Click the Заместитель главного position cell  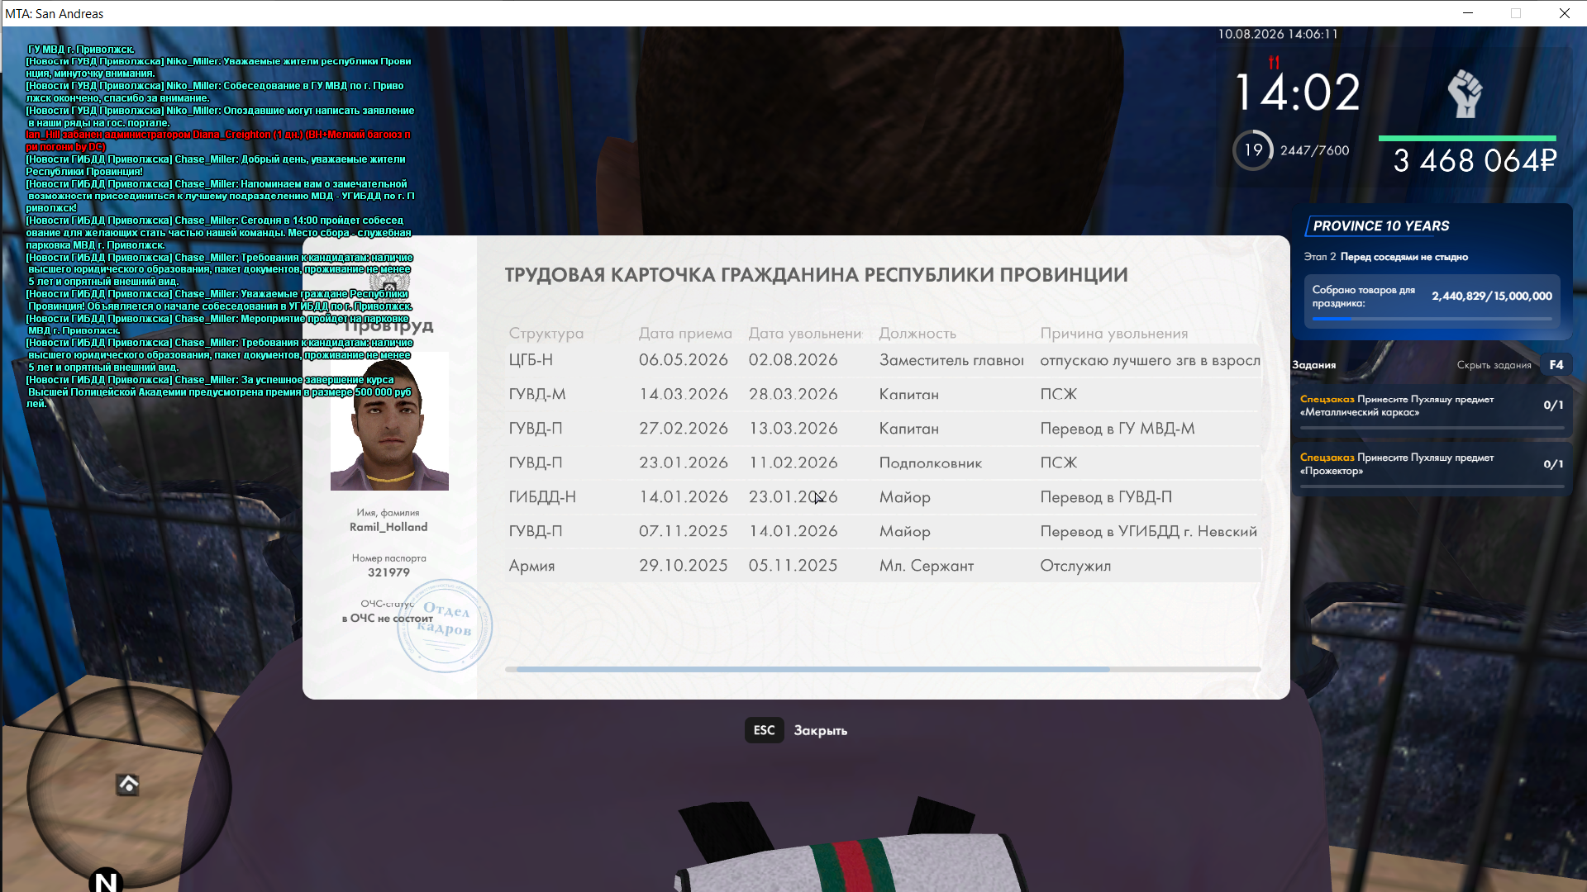951,360
